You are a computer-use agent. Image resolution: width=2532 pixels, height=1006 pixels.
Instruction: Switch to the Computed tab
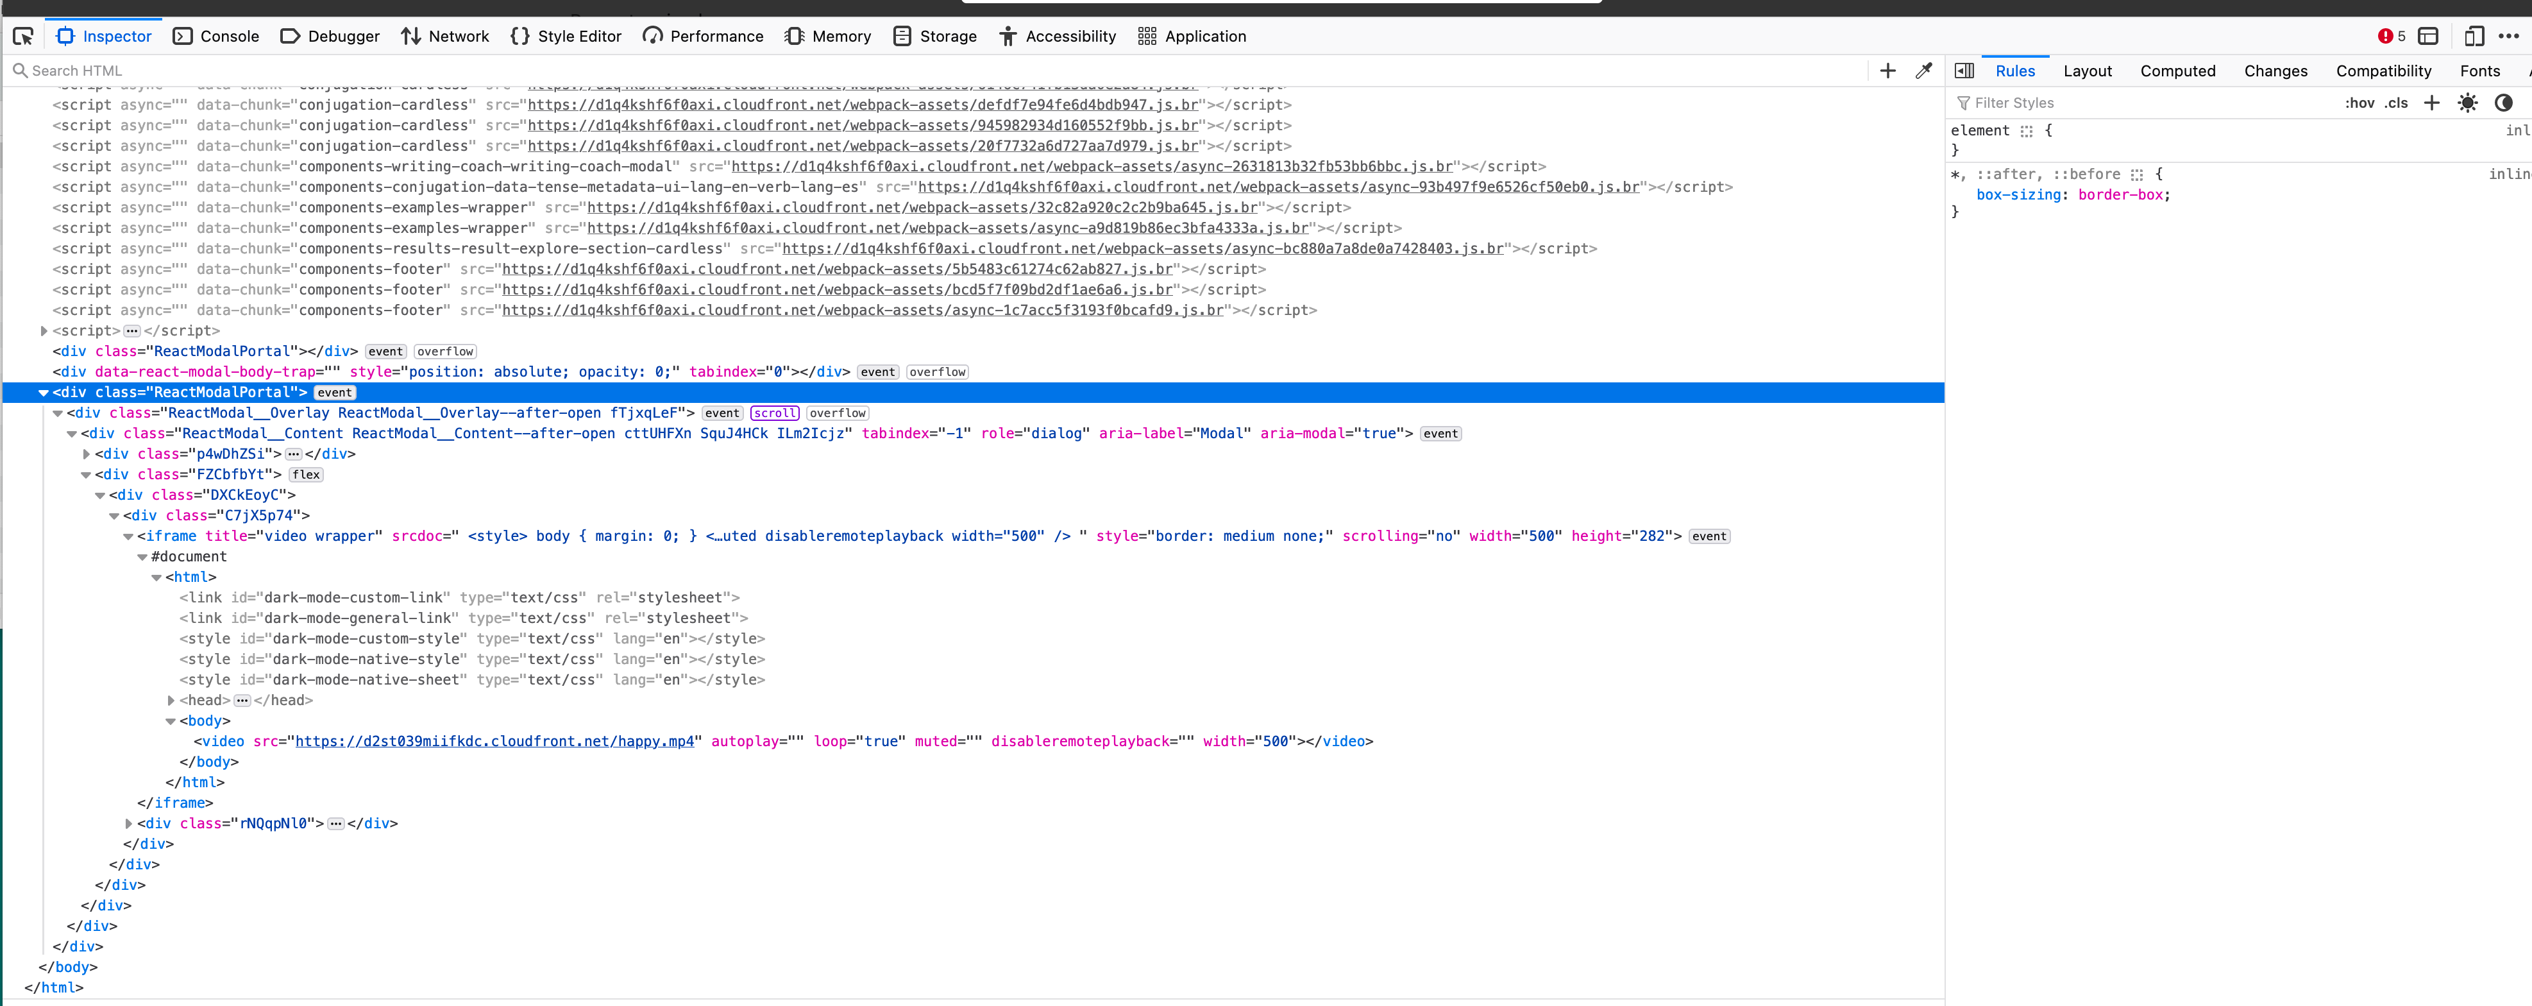click(x=2178, y=70)
